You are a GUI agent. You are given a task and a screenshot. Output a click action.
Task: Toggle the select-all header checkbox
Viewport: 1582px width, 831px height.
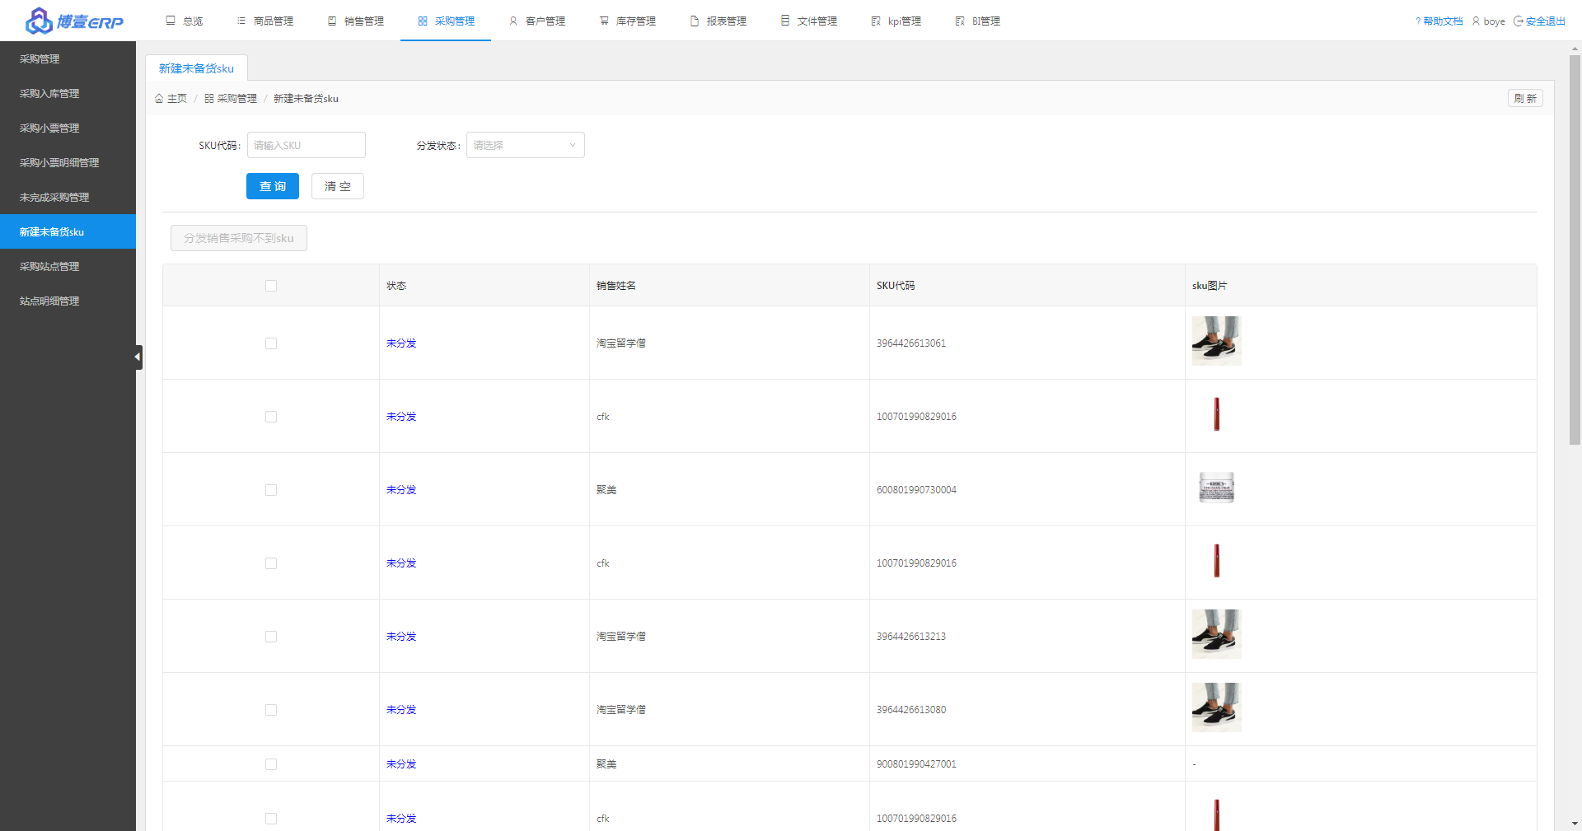[x=271, y=286]
